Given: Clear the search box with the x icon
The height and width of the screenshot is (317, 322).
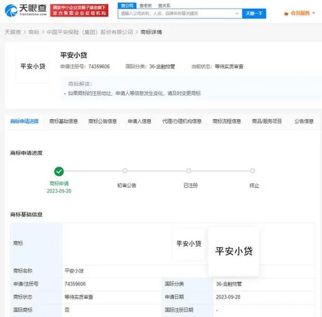Looking at the screenshot, I should pyautogui.click(x=237, y=13).
